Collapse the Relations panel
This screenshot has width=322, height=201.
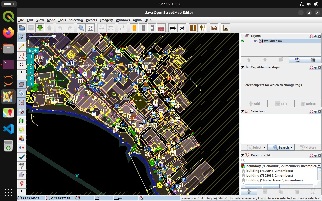click(x=243, y=155)
